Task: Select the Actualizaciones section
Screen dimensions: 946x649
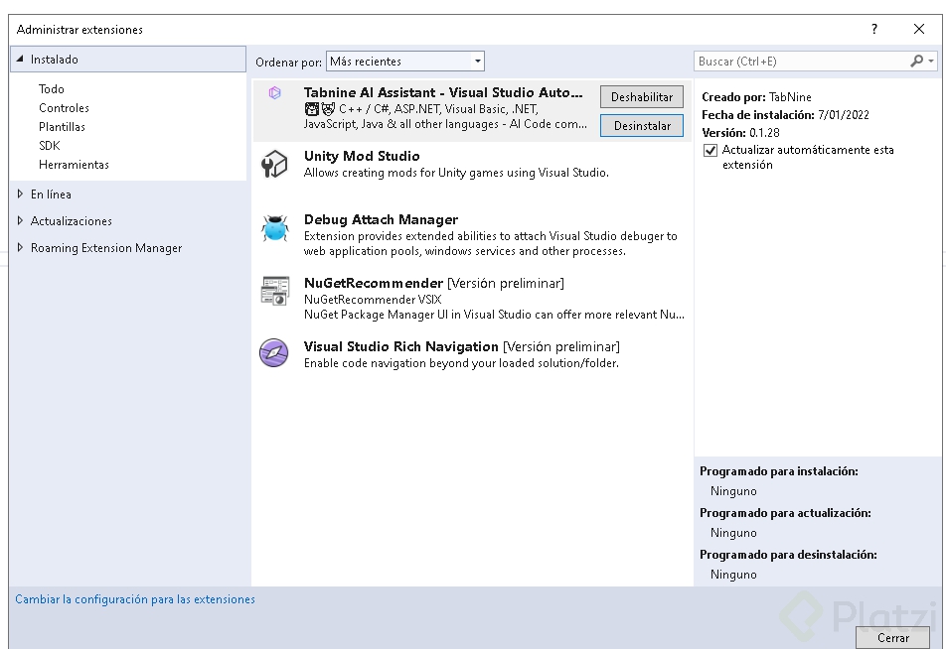Action: click(72, 220)
